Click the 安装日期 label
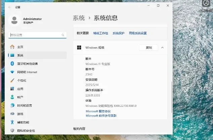Viewport: 213px width, 140px height. [91, 80]
